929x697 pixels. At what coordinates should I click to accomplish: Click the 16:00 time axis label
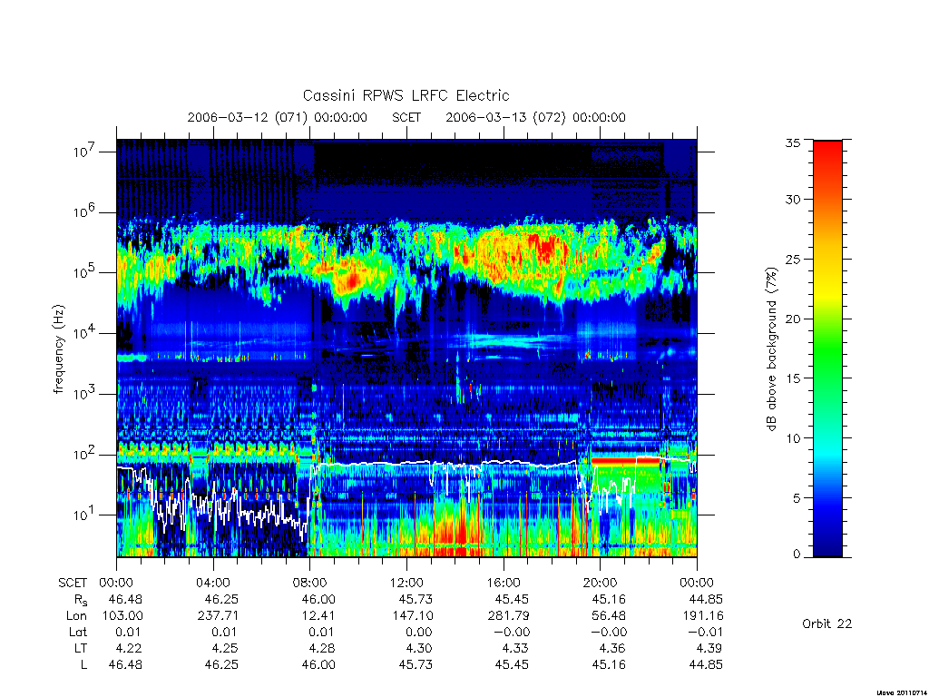[504, 583]
